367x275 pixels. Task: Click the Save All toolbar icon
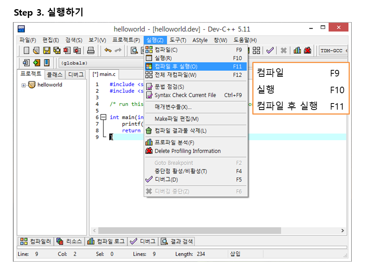point(57,50)
